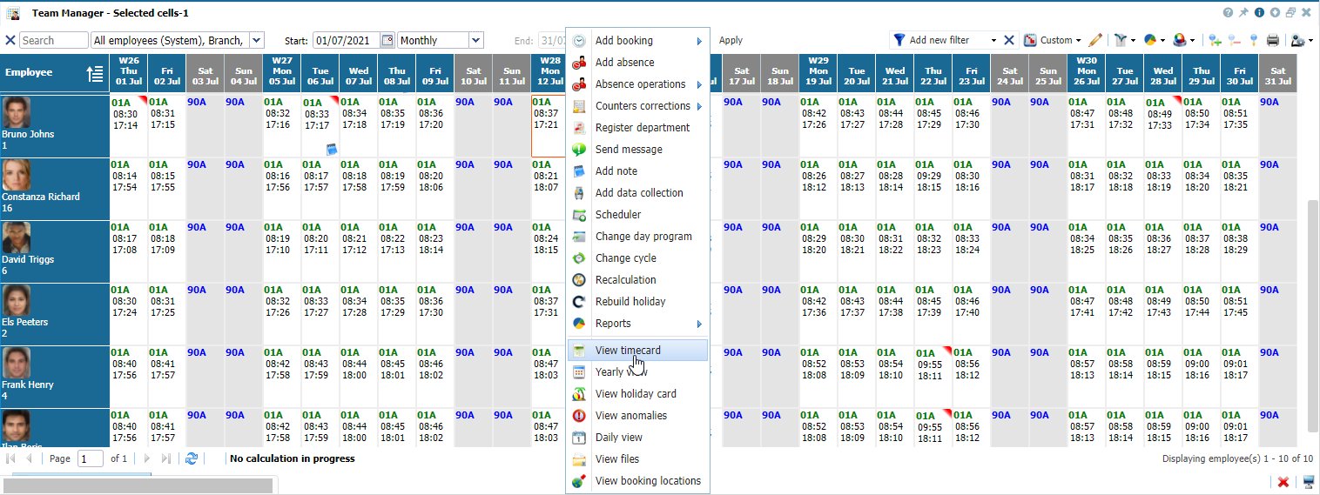The image size is (1320, 495).
Task: Open the Add new filter dropdown
Action: click(x=993, y=40)
